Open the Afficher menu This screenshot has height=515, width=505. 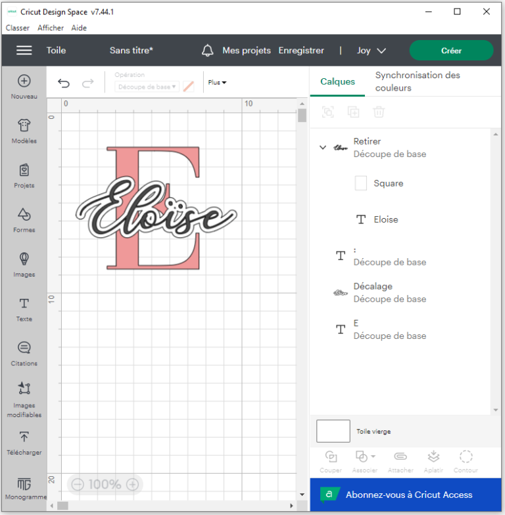(x=50, y=28)
